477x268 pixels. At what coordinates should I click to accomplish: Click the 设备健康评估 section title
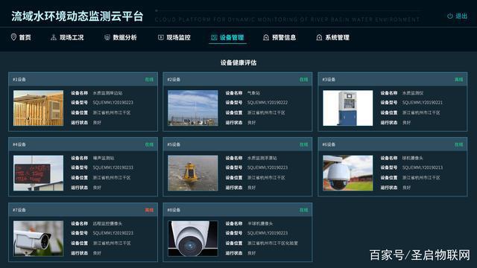[238, 63]
